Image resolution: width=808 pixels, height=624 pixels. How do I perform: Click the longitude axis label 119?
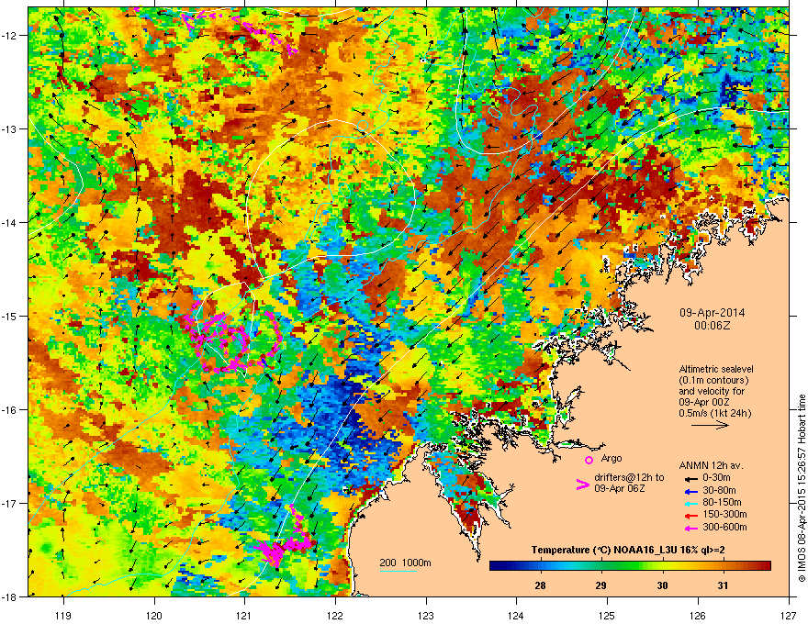(x=63, y=615)
